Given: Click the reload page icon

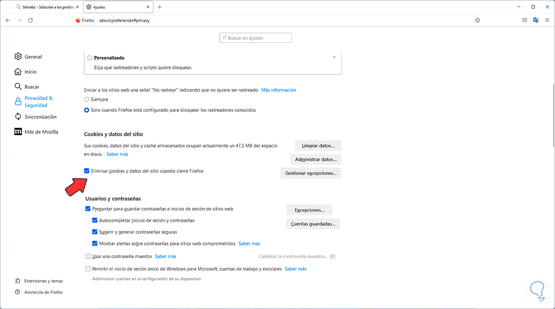Looking at the screenshot, I should (x=31, y=20).
